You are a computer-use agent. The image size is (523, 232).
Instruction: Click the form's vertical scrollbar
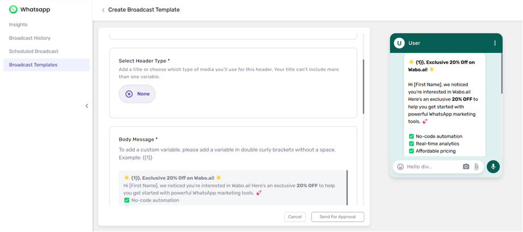point(363,85)
